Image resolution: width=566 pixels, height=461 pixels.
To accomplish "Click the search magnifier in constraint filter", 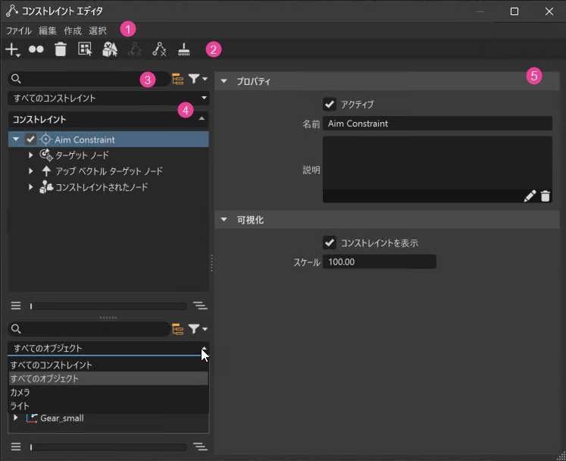I will pos(16,78).
